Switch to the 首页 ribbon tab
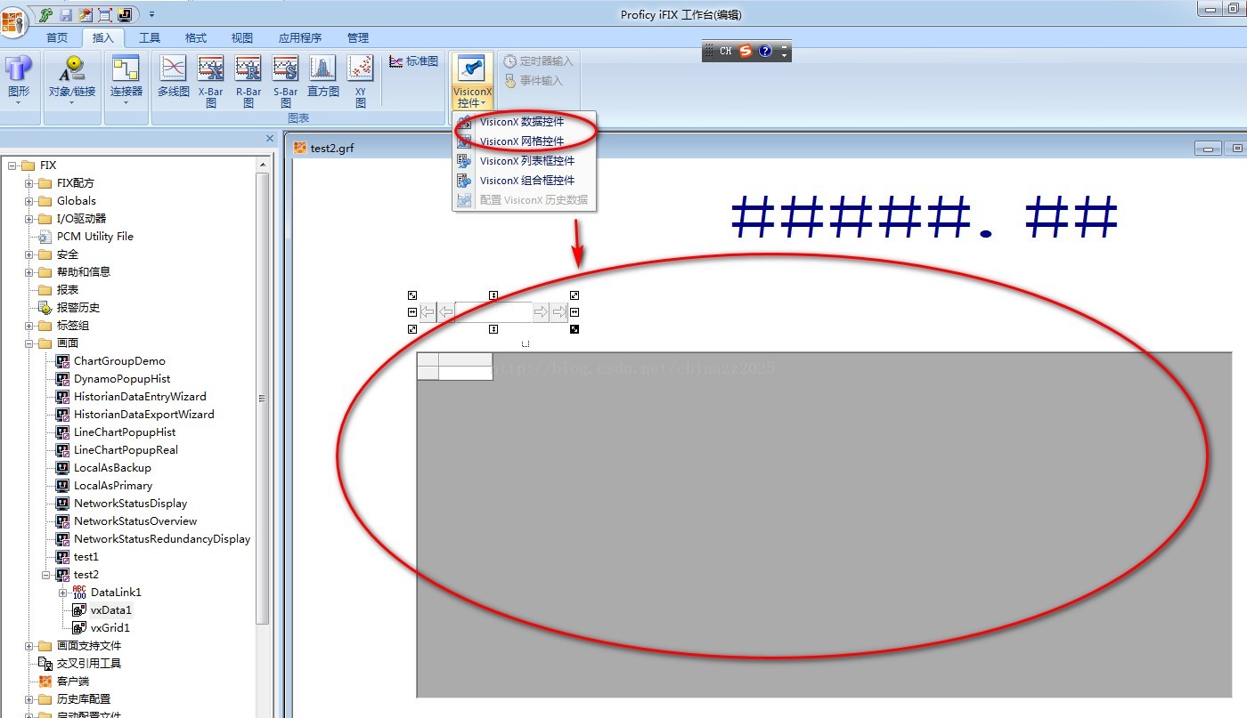 (57, 37)
